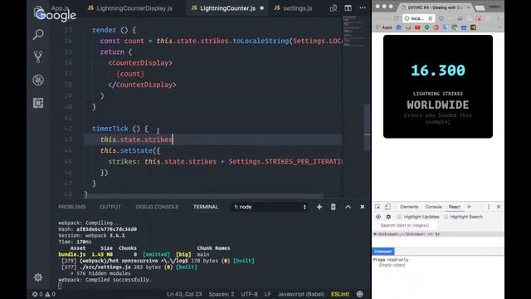Click the red extension icon in Chrome toolbar

[x=479, y=18]
